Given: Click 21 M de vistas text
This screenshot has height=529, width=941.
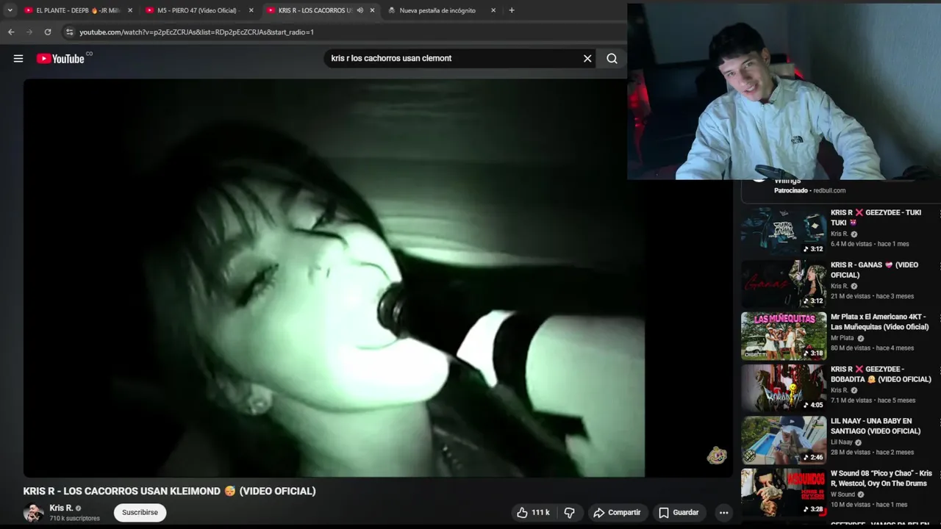Looking at the screenshot, I should [851, 296].
